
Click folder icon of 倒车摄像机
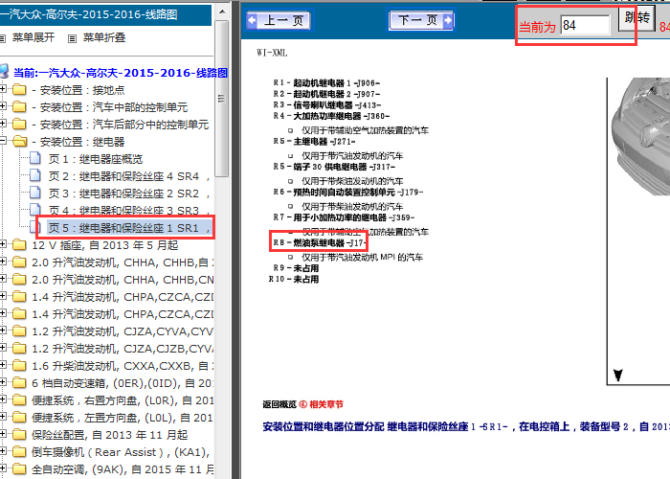19,451
